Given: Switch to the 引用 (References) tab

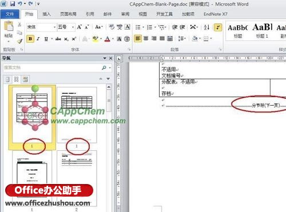Looking at the screenshot, I should [90, 14].
